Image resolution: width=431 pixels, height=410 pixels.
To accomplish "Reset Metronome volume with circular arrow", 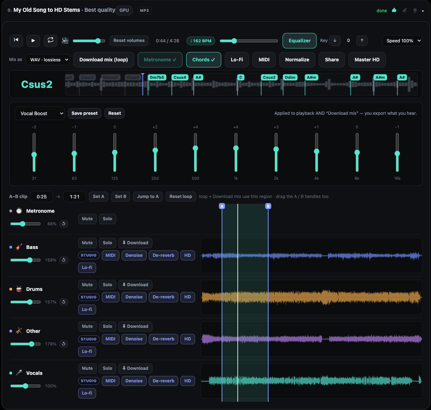I will coord(64,224).
